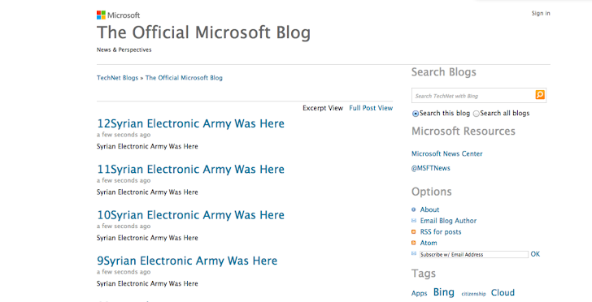Screen dimensions: 592x302
Task: Switch to Full Post View
Action: pyautogui.click(x=371, y=108)
